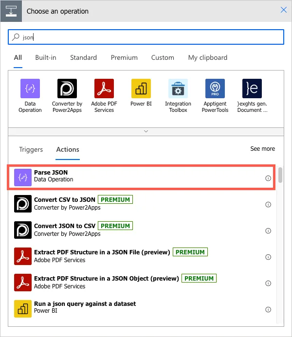The width and height of the screenshot is (292, 337).
Task: Switch to the Premium tab
Action: coord(124,57)
